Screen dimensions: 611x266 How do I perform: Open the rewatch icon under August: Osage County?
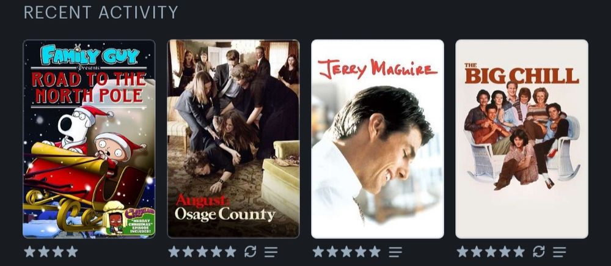(x=250, y=251)
